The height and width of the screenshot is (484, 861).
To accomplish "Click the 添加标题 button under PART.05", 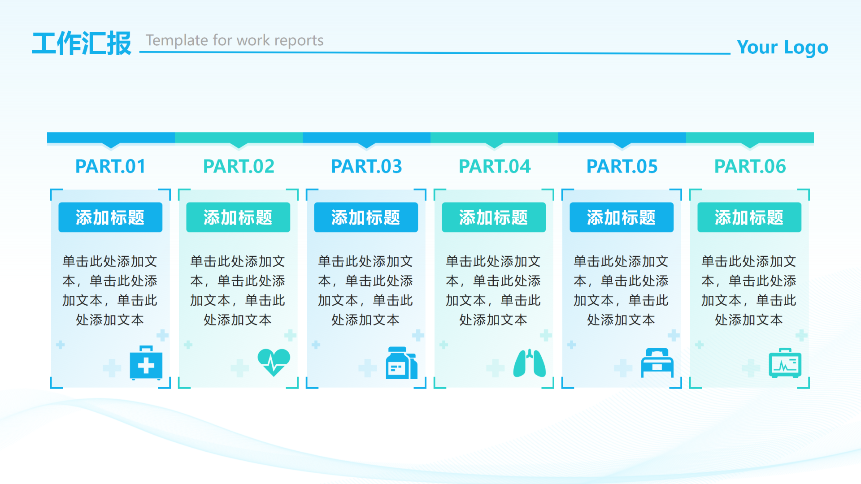I will (x=622, y=217).
